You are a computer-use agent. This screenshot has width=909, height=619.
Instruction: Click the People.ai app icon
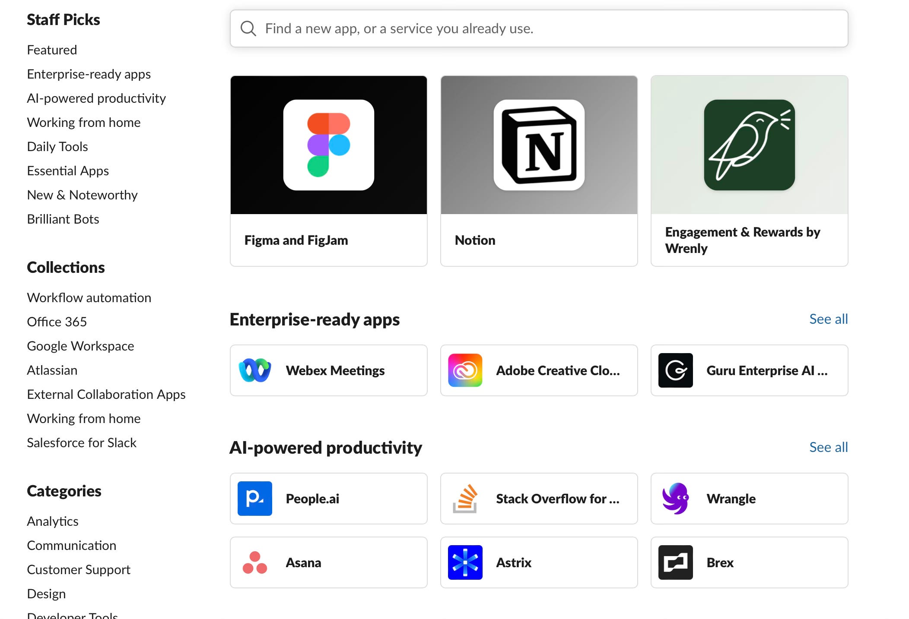[x=255, y=499]
